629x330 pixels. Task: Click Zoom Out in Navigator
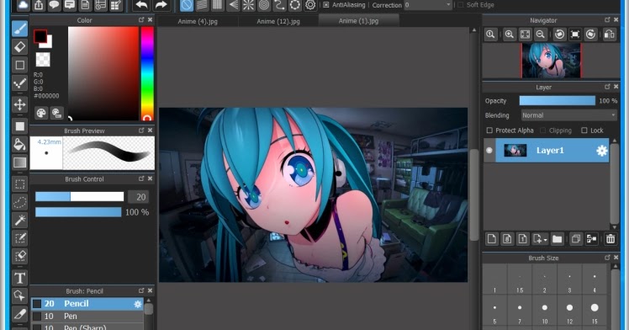[541, 35]
